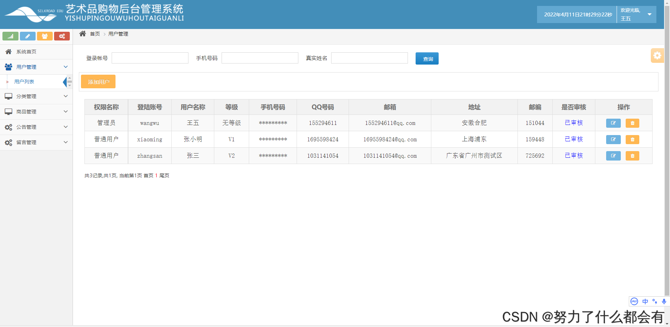Click 已审核 link for zhangsan
The image size is (670, 327).
[x=574, y=156]
